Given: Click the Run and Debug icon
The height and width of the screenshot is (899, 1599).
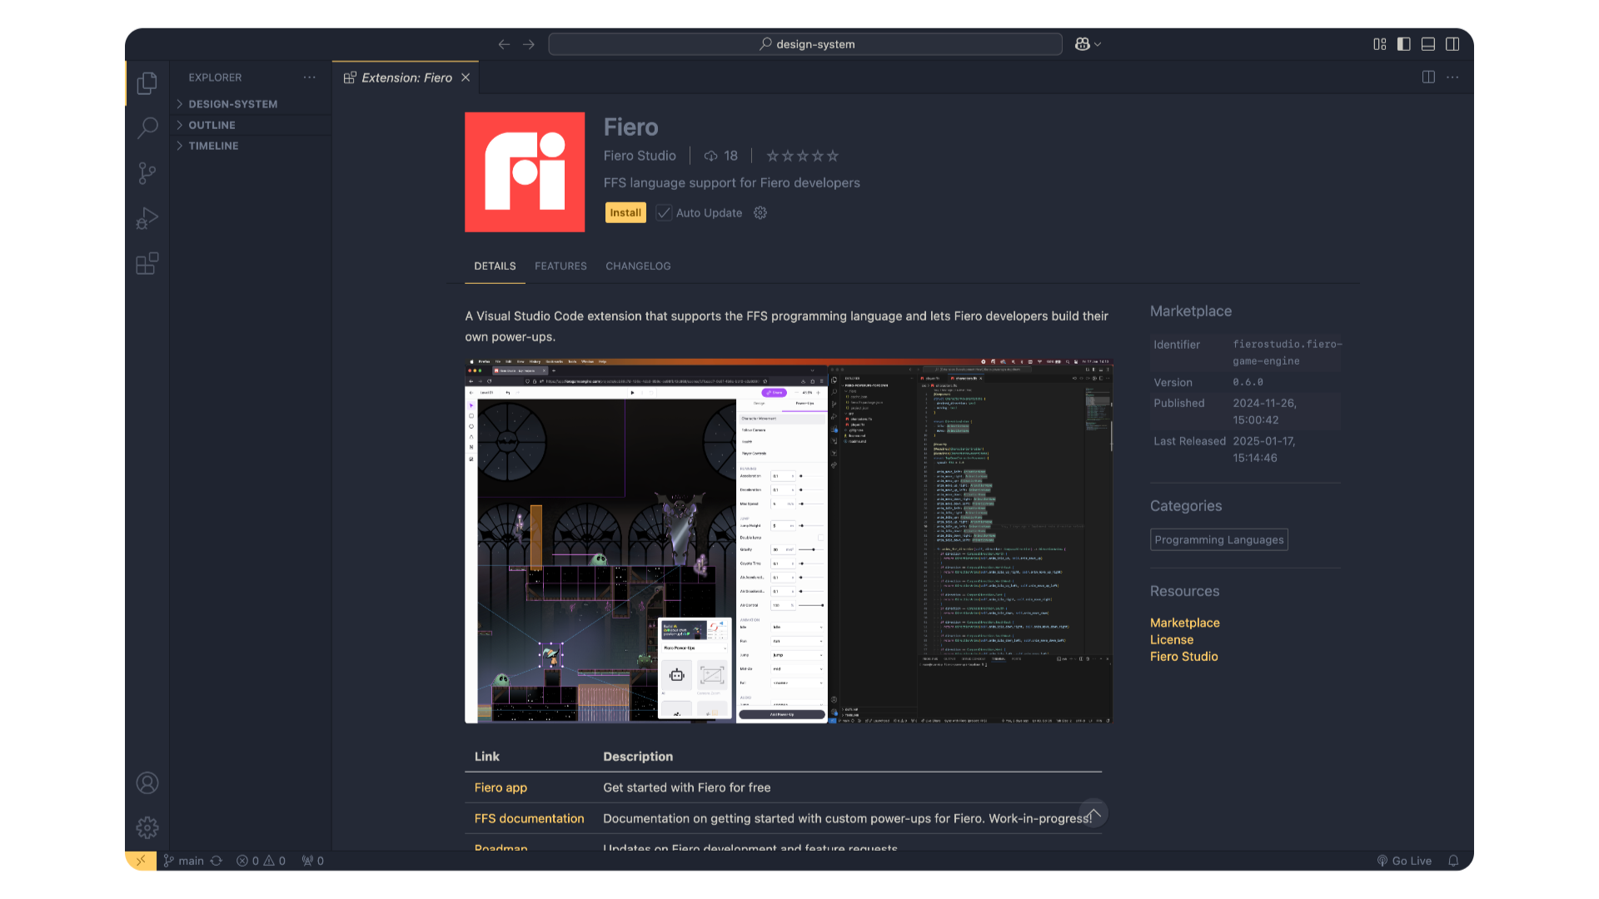Looking at the screenshot, I should tap(147, 217).
